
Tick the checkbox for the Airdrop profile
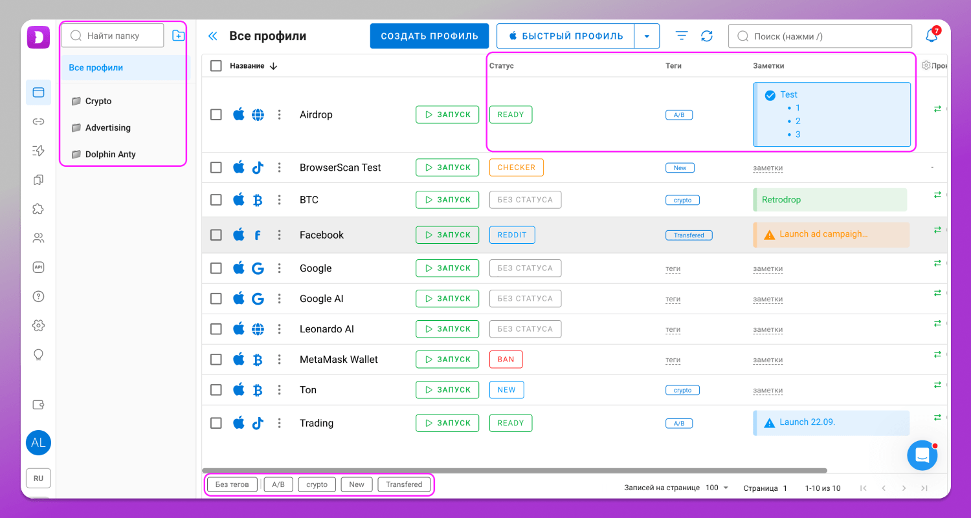coord(216,114)
